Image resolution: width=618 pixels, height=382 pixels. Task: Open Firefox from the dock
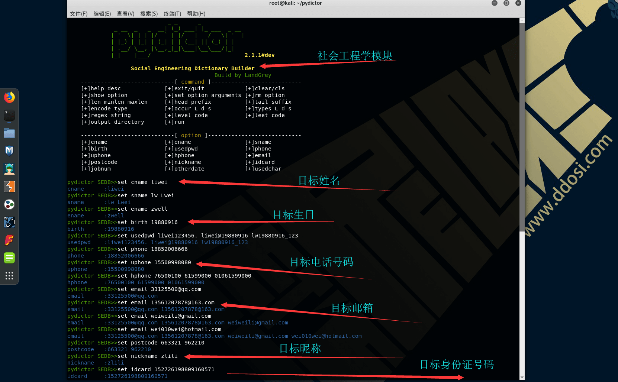9,97
